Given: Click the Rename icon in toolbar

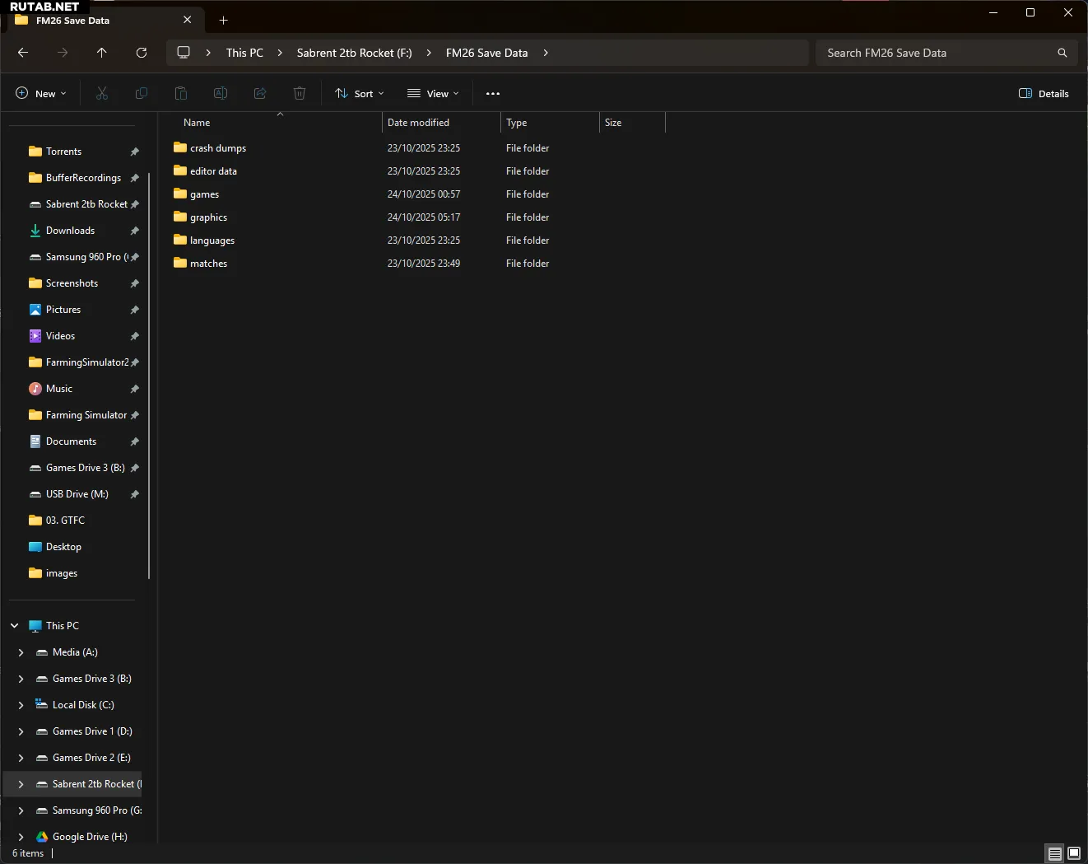Looking at the screenshot, I should 221,94.
